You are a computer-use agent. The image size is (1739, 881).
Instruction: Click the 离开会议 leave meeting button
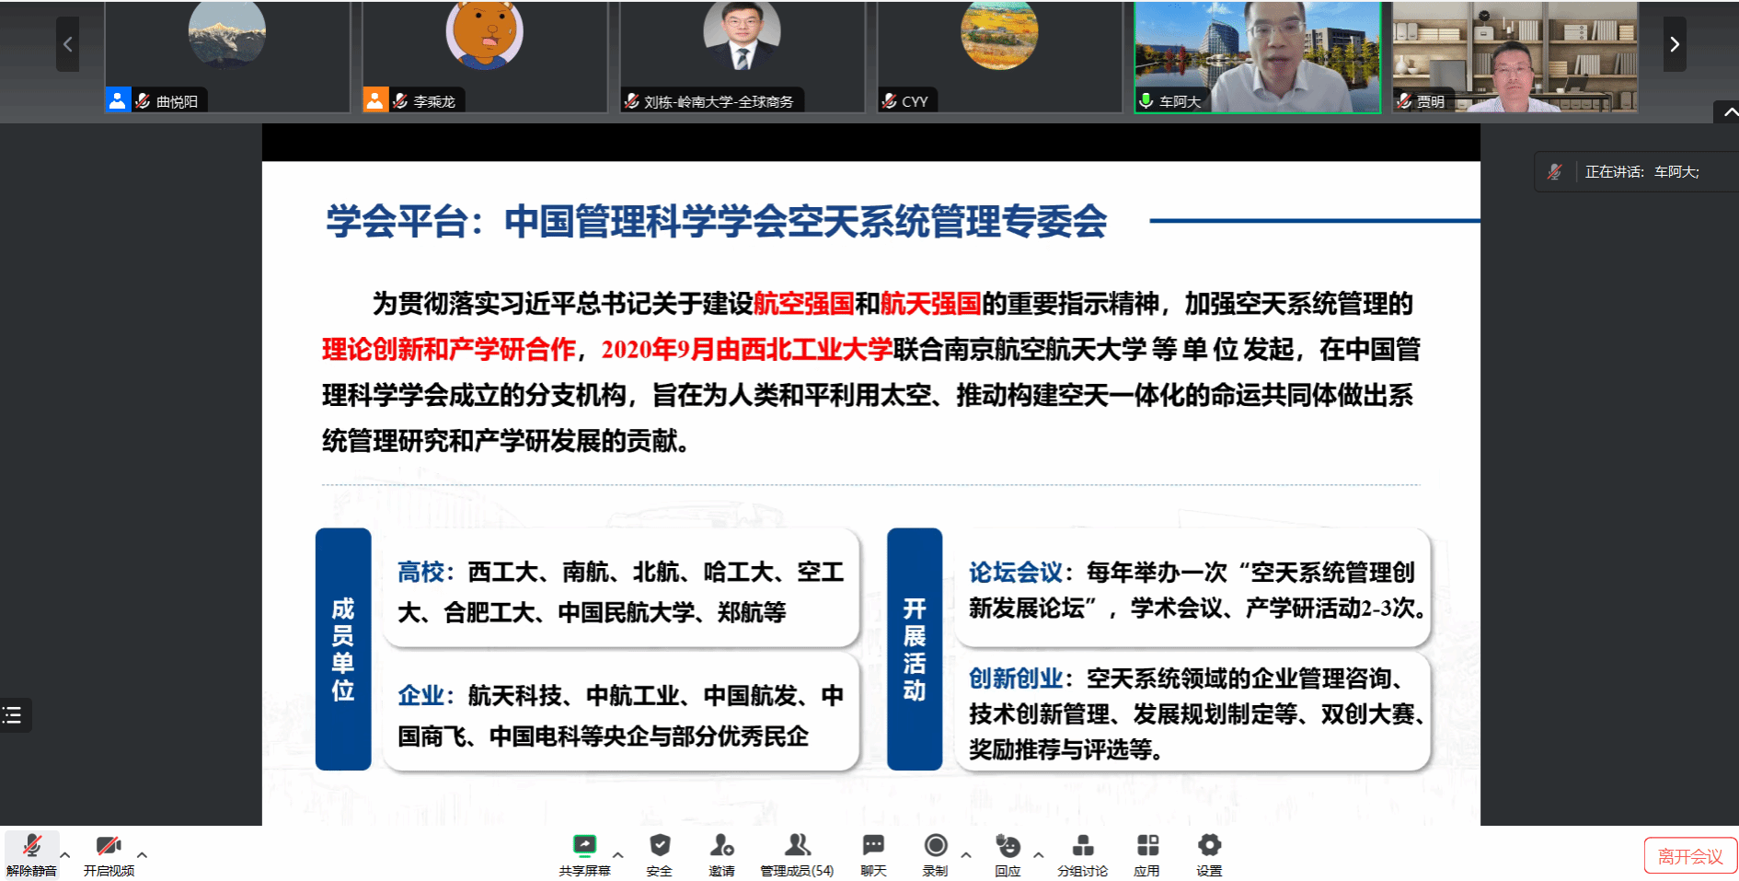[1689, 856]
